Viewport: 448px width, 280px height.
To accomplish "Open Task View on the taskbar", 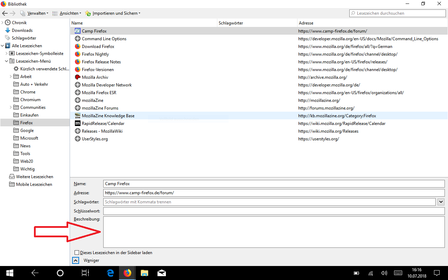I will (85, 273).
